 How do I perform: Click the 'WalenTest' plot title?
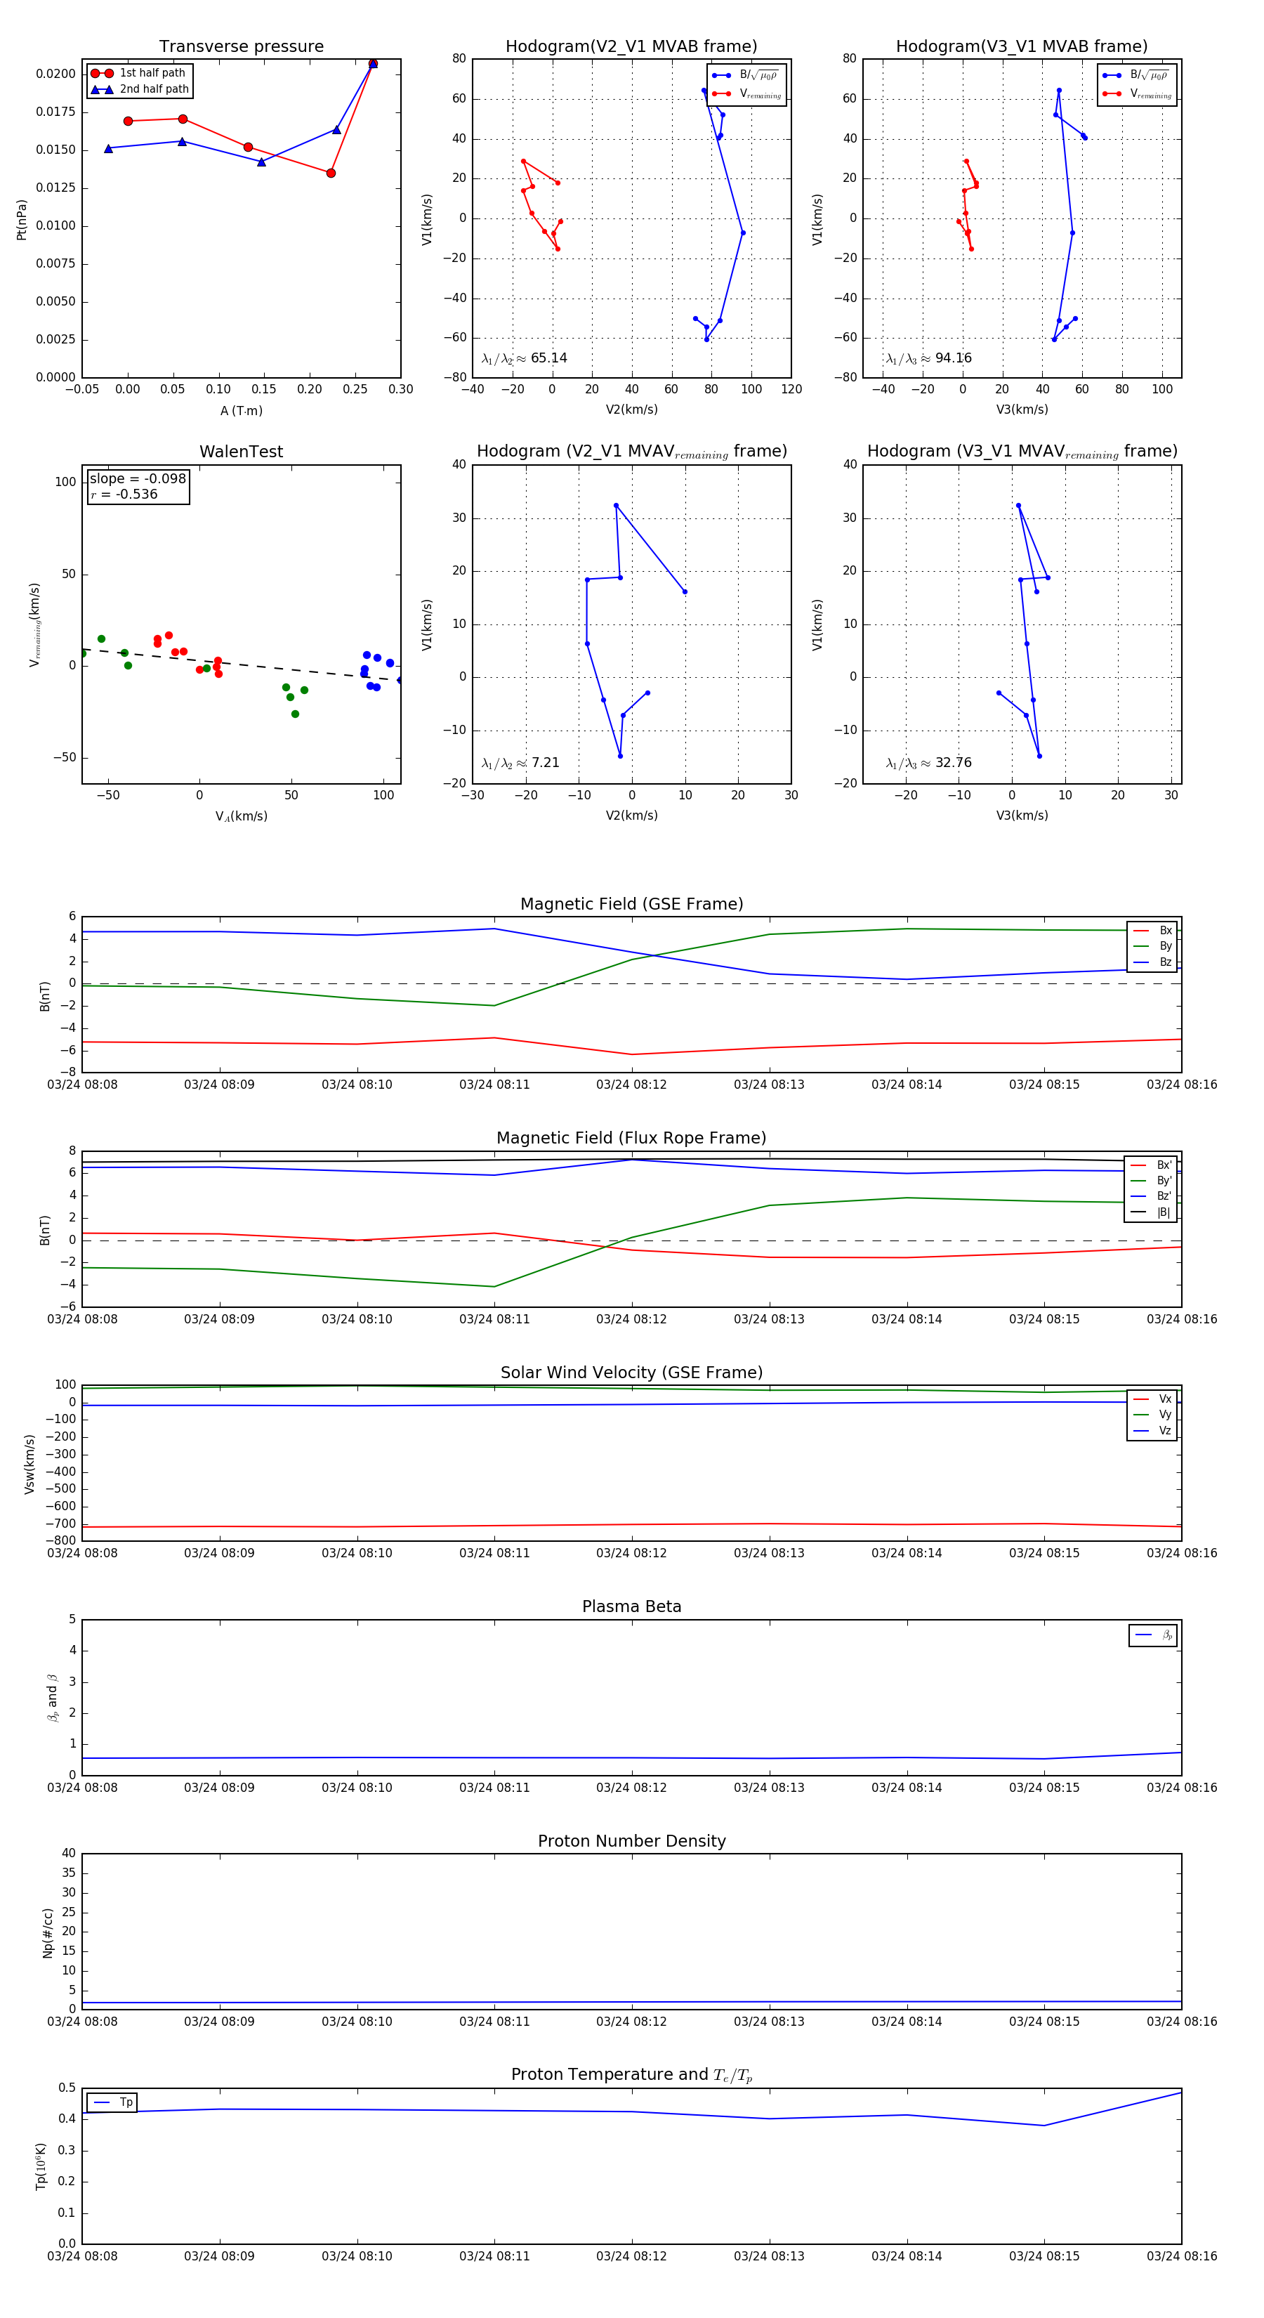241,452
